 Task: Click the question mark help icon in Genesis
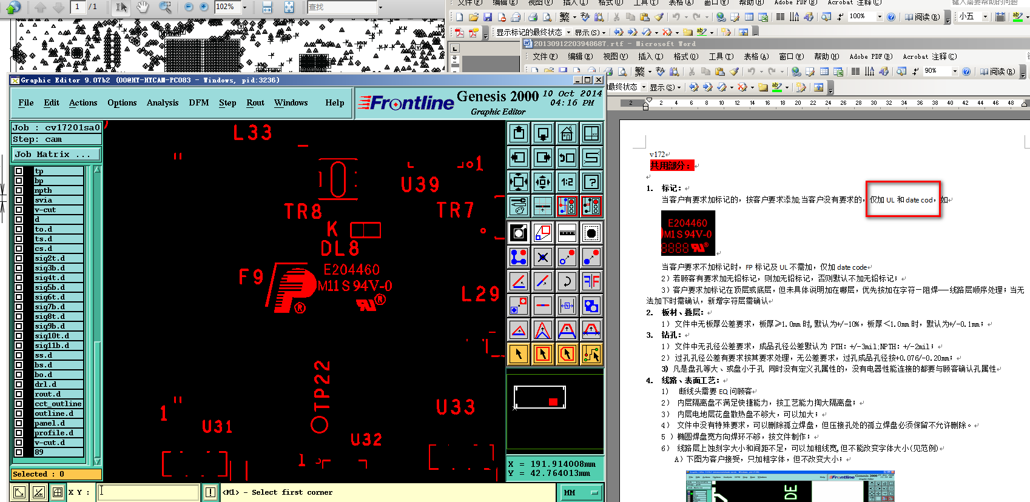point(591,181)
